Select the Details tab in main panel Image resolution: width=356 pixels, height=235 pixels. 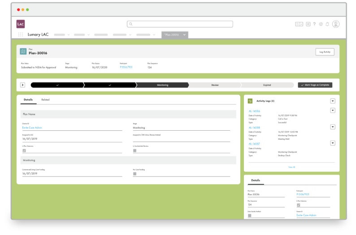click(x=28, y=100)
